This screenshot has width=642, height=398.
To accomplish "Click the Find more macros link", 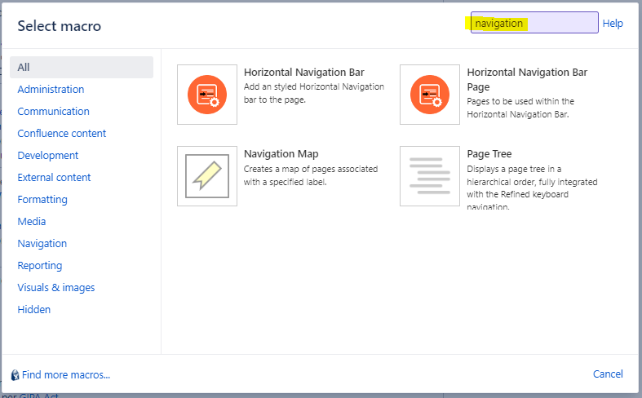I will click(66, 375).
